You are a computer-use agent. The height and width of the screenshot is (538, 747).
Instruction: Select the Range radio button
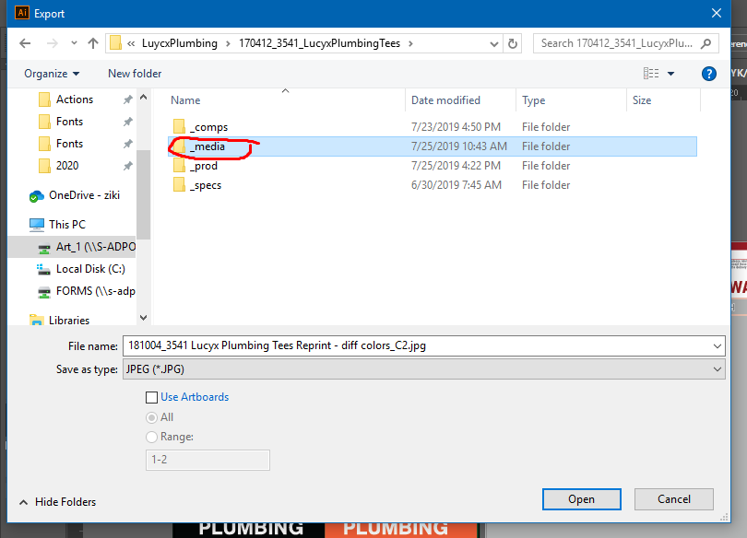click(x=150, y=436)
